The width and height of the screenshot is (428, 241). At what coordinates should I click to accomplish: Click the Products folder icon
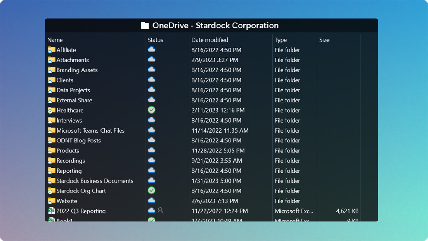point(52,151)
